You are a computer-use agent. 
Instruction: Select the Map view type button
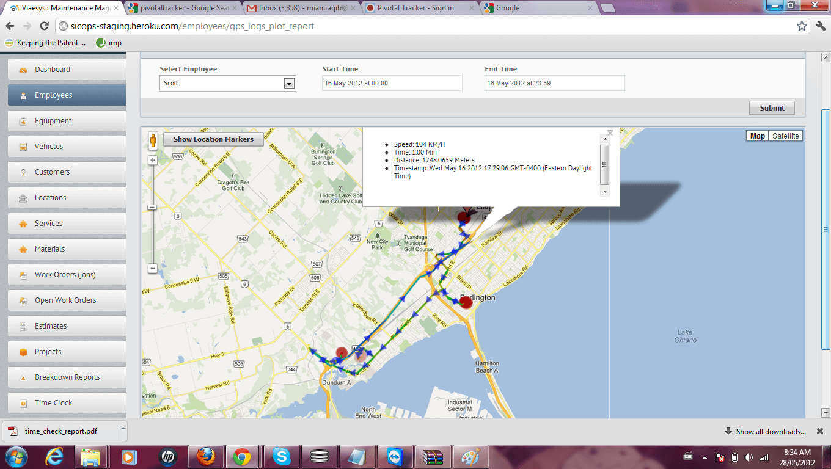pyautogui.click(x=757, y=136)
